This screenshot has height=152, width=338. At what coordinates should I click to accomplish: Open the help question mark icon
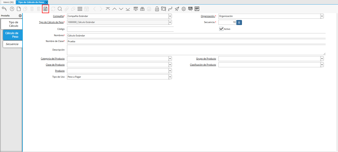[12, 9]
